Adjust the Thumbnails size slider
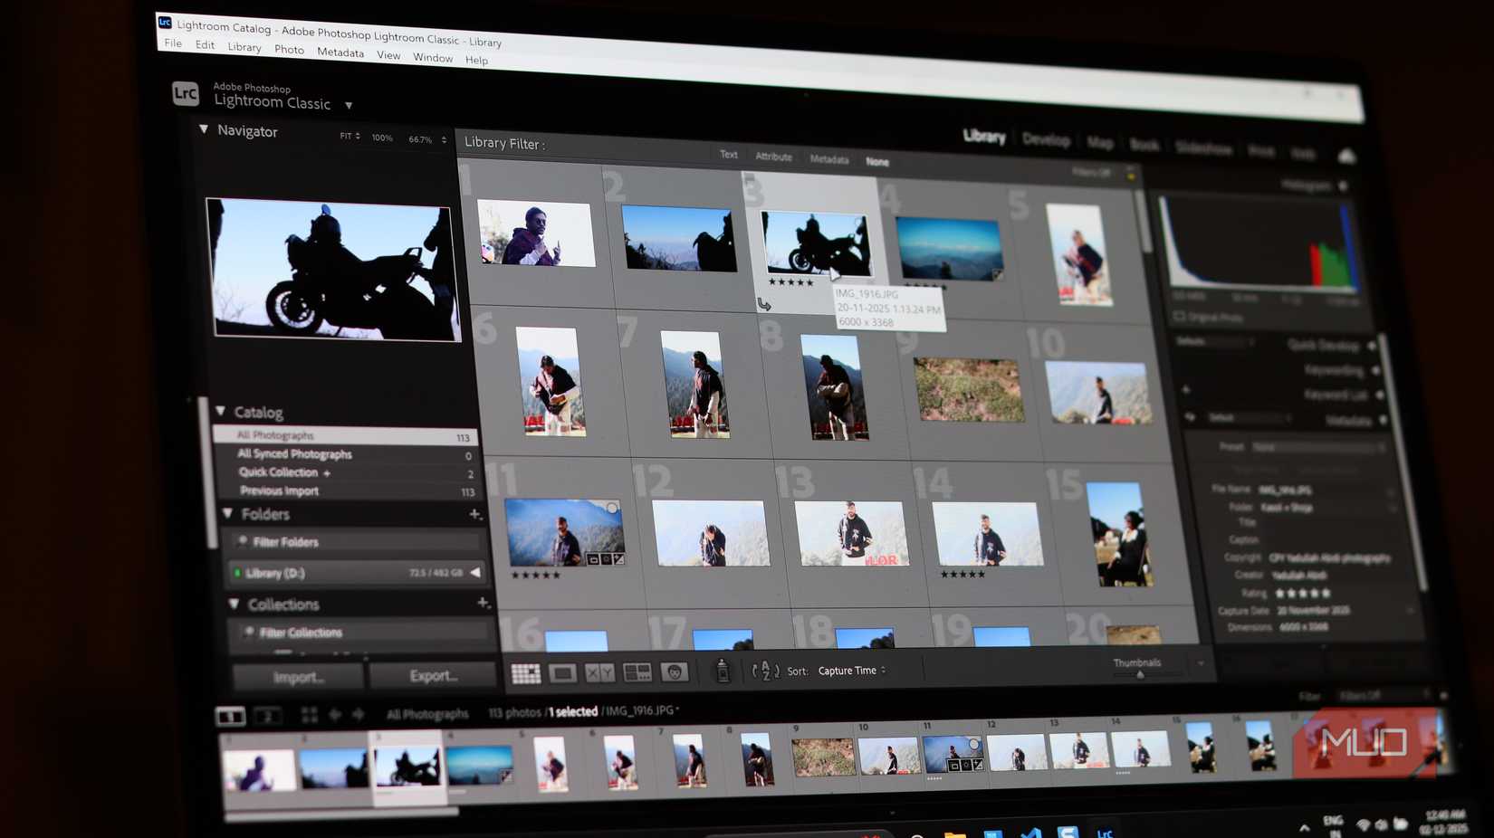 pyautogui.click(x=1139, y=673)
